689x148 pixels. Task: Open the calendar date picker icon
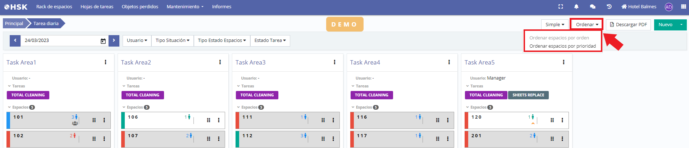pyautogui.click(x=103, y=41)
